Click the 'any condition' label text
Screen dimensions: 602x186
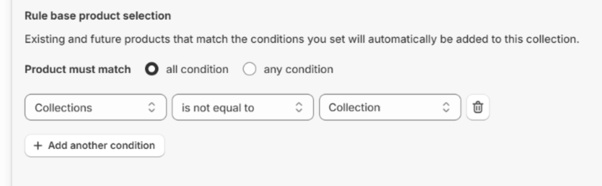click(x=298, y=70)
